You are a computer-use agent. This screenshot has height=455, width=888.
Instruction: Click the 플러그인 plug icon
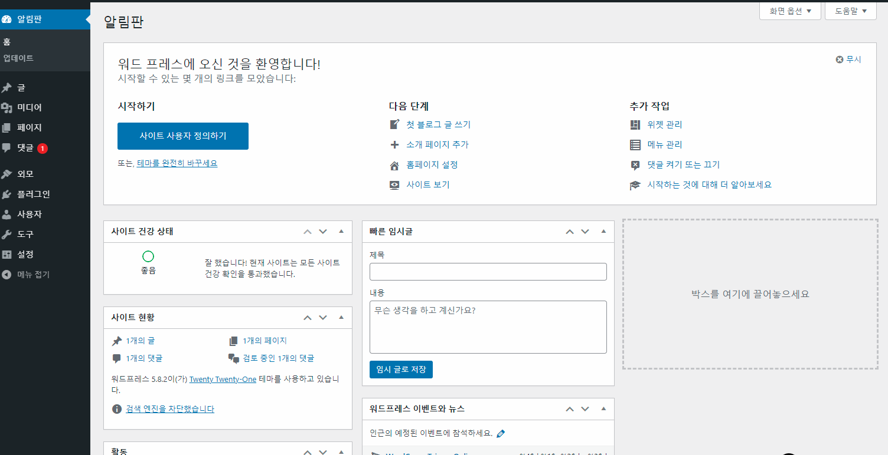(x=6, y=194)
